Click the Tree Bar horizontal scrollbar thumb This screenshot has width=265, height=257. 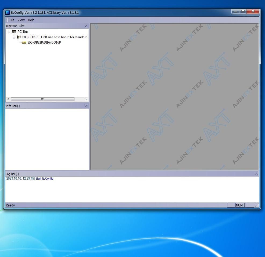[42, 99]
